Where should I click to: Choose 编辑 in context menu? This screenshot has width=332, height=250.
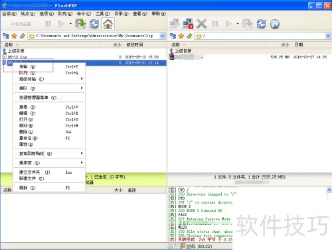(x=49, y=113)
